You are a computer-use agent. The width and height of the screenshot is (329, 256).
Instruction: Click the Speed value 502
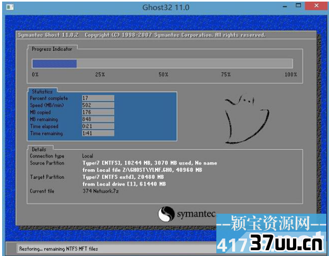pos(98,105)
